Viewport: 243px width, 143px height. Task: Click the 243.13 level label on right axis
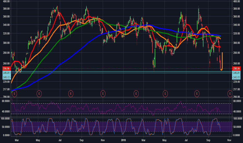(236, 77)
